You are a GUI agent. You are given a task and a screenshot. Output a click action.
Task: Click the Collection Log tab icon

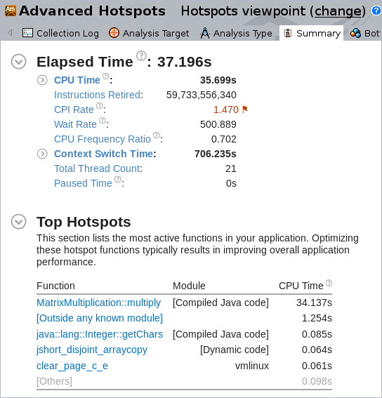pyautogui.click(x=27, y=33)
